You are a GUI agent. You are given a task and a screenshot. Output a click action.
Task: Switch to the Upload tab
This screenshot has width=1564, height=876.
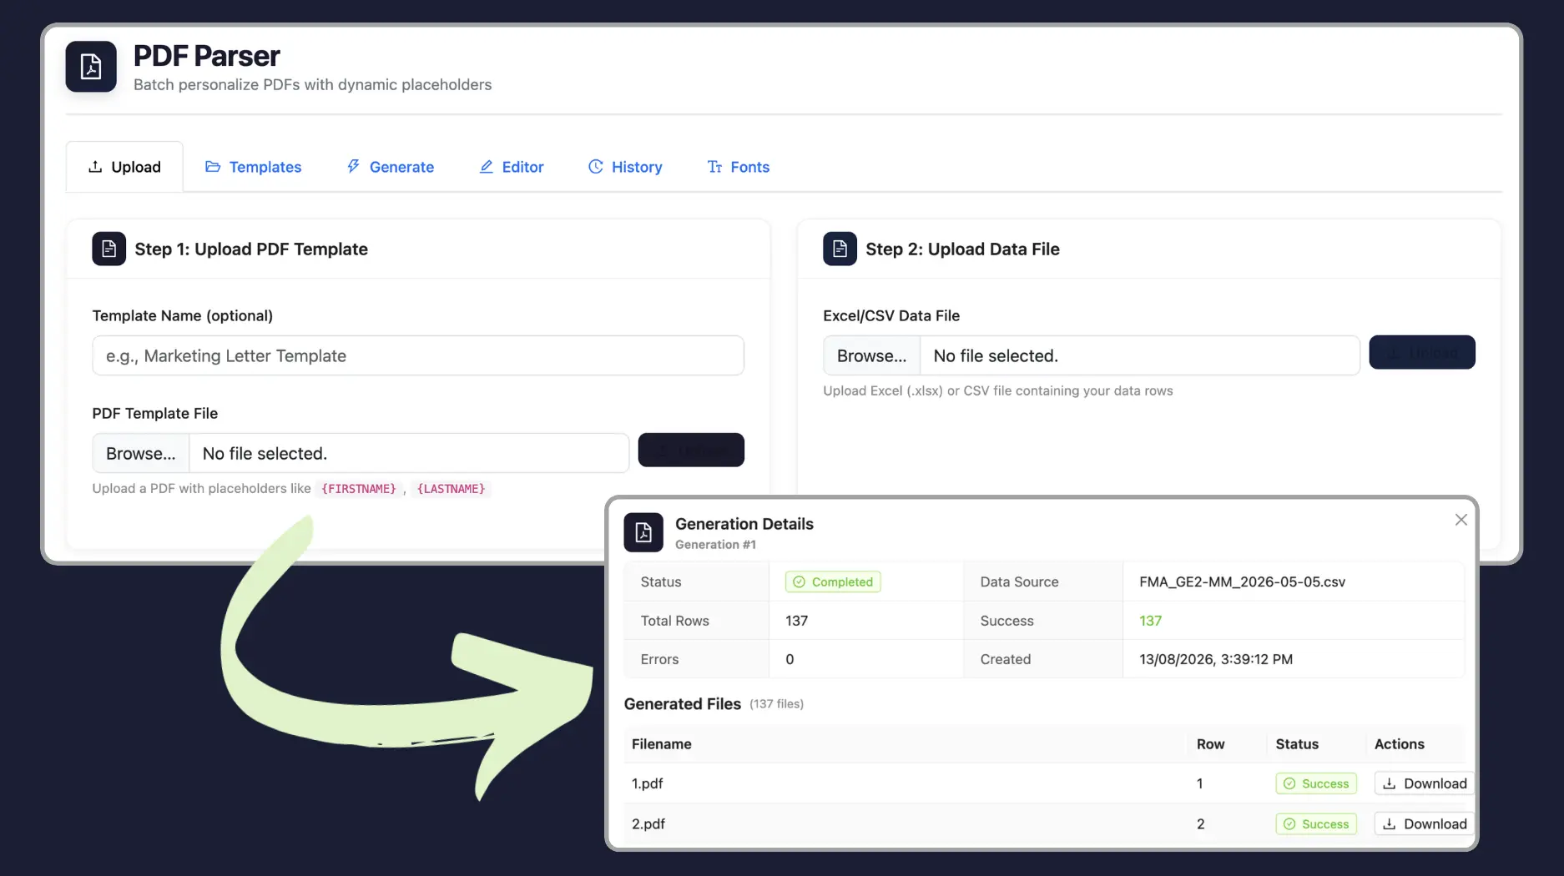(x=124, y=167)
